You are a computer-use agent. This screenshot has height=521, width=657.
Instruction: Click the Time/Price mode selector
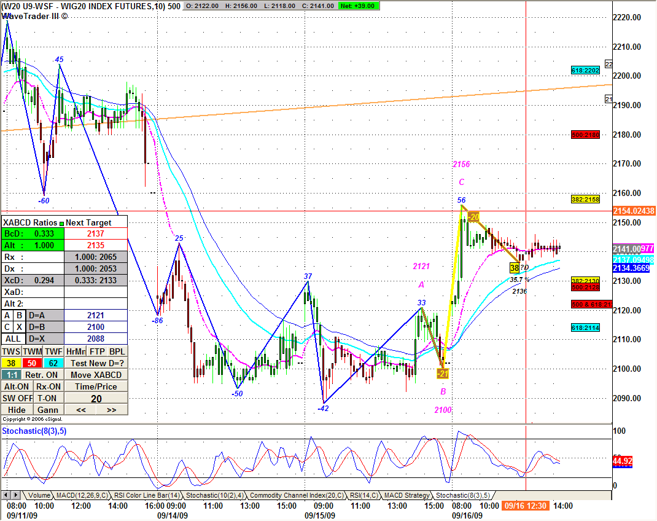[x=96, y=386]
